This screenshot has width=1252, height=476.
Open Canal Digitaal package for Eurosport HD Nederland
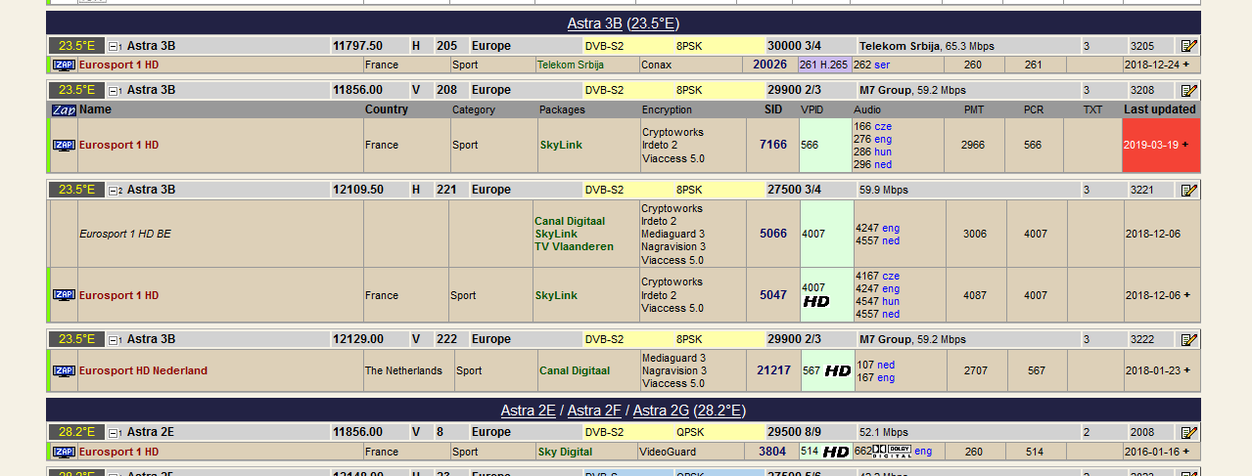tap(575, 370)
